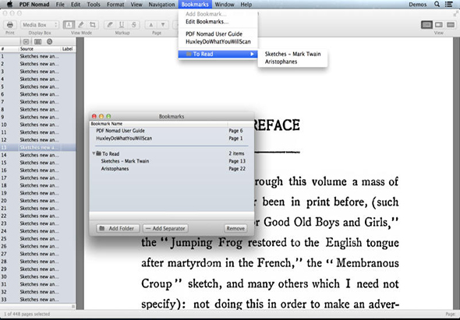460x320 pixels.
Task: Choose Sketches - Mark Twain in submenu
Action: coord(292,54)
